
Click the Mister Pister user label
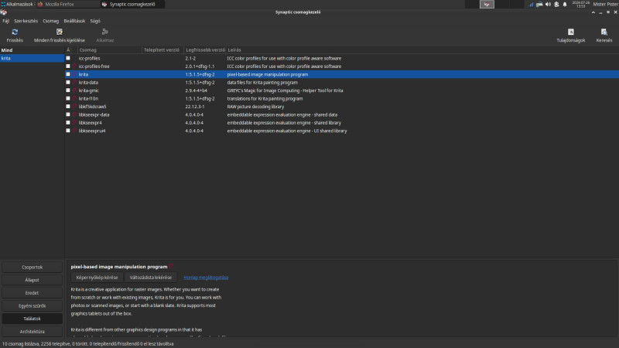[605, 5]
